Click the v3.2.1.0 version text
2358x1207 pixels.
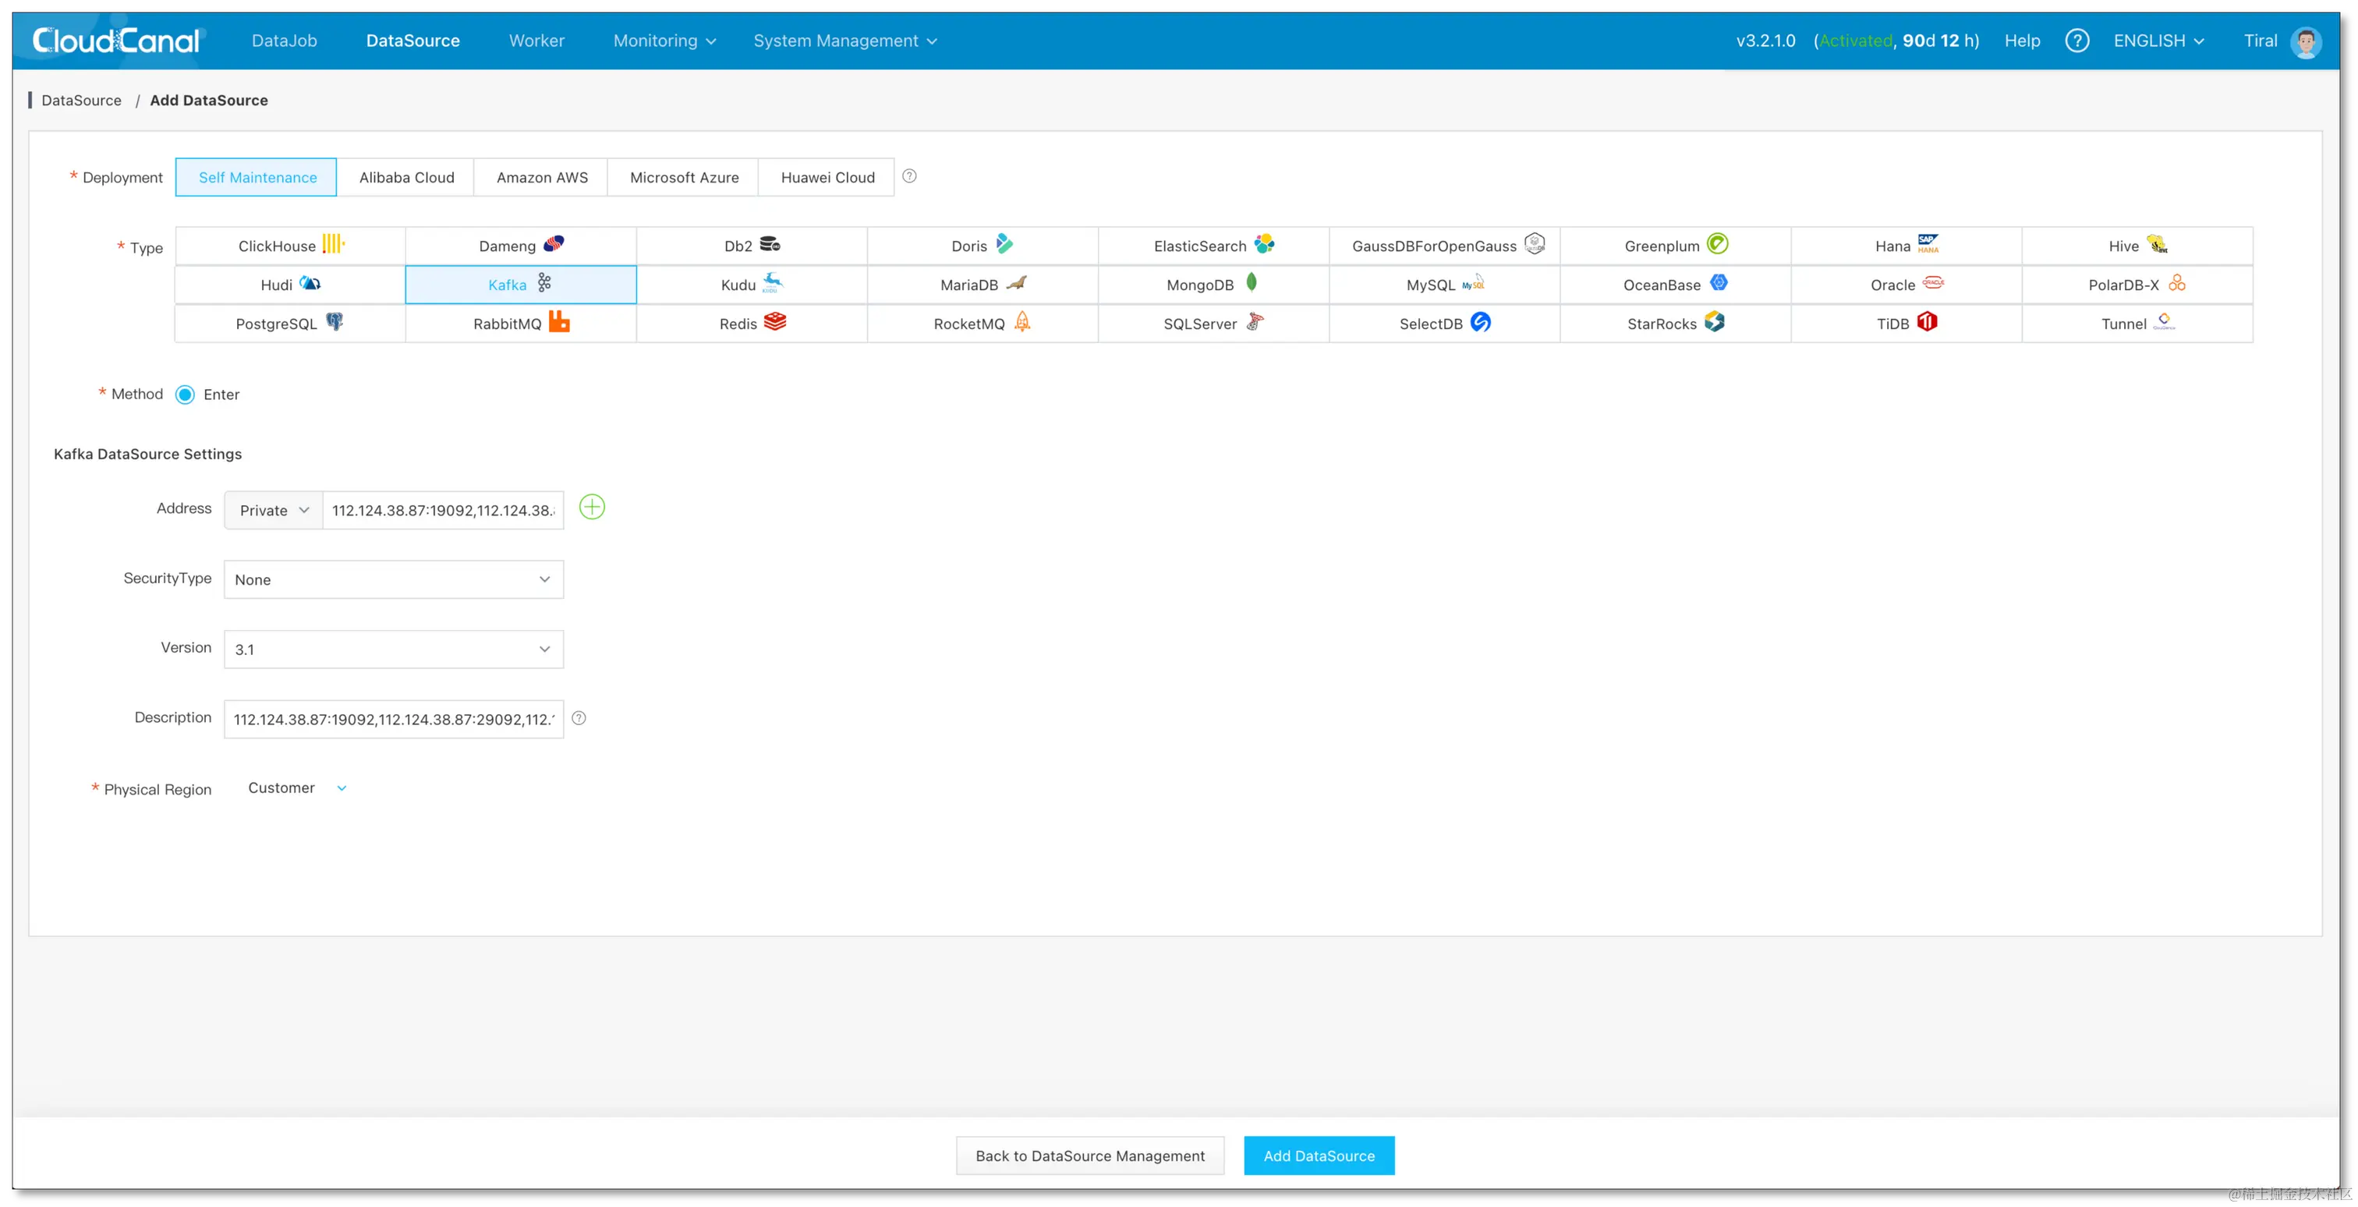[1765, 41]
